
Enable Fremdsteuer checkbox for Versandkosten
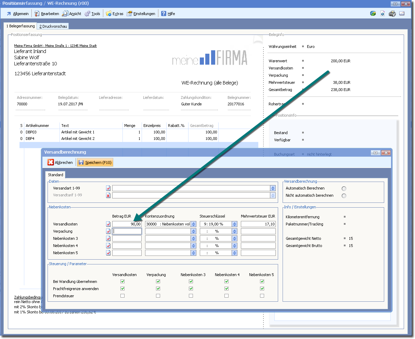point(122,296)
